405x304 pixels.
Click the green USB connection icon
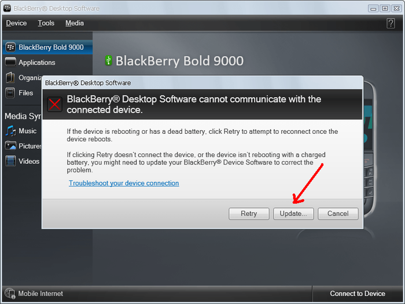coord(109,60)
